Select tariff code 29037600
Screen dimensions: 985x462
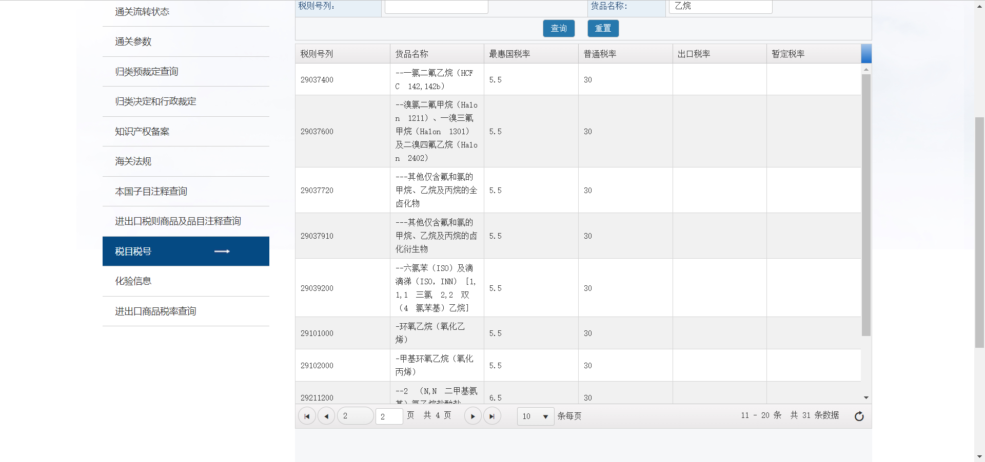tap(317, 132)
